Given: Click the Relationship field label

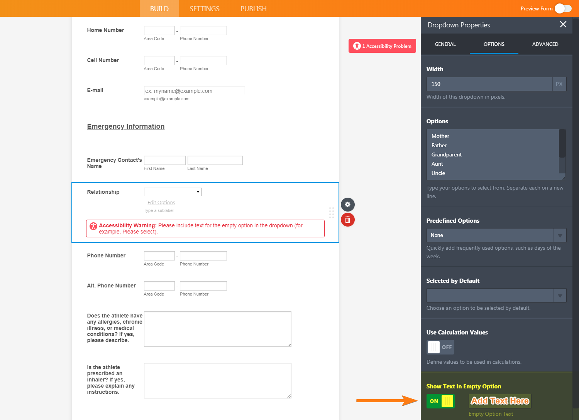Looking at the screenshot, I should (x=103, y=192).
